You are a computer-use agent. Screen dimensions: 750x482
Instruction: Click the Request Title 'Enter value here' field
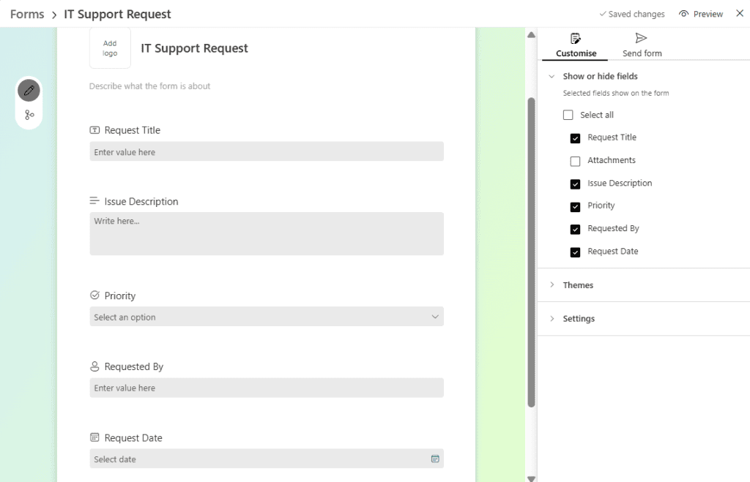point(266,151)
